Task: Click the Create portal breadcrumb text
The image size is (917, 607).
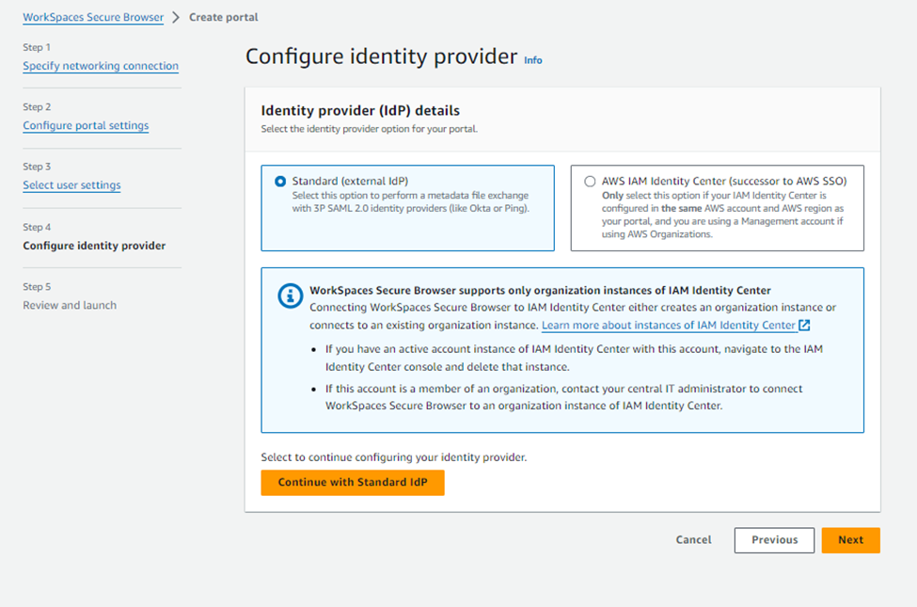Action: [224, 17]
